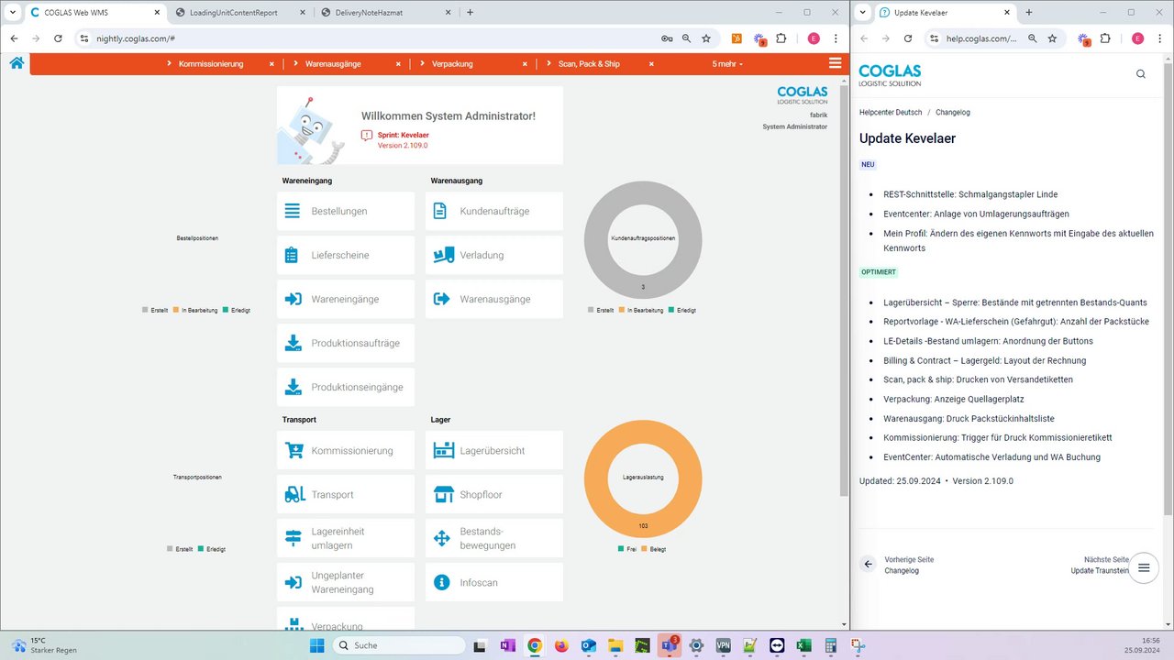Open Ungeplanter Wareneingang tile
Screen dimensions: 1174x660
tap(346, 582)
